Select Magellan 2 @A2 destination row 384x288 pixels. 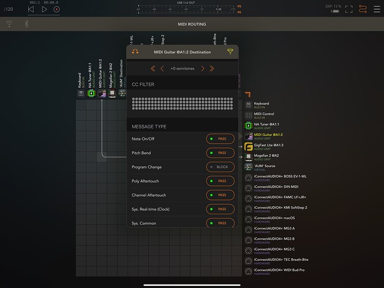coord(262,157)
